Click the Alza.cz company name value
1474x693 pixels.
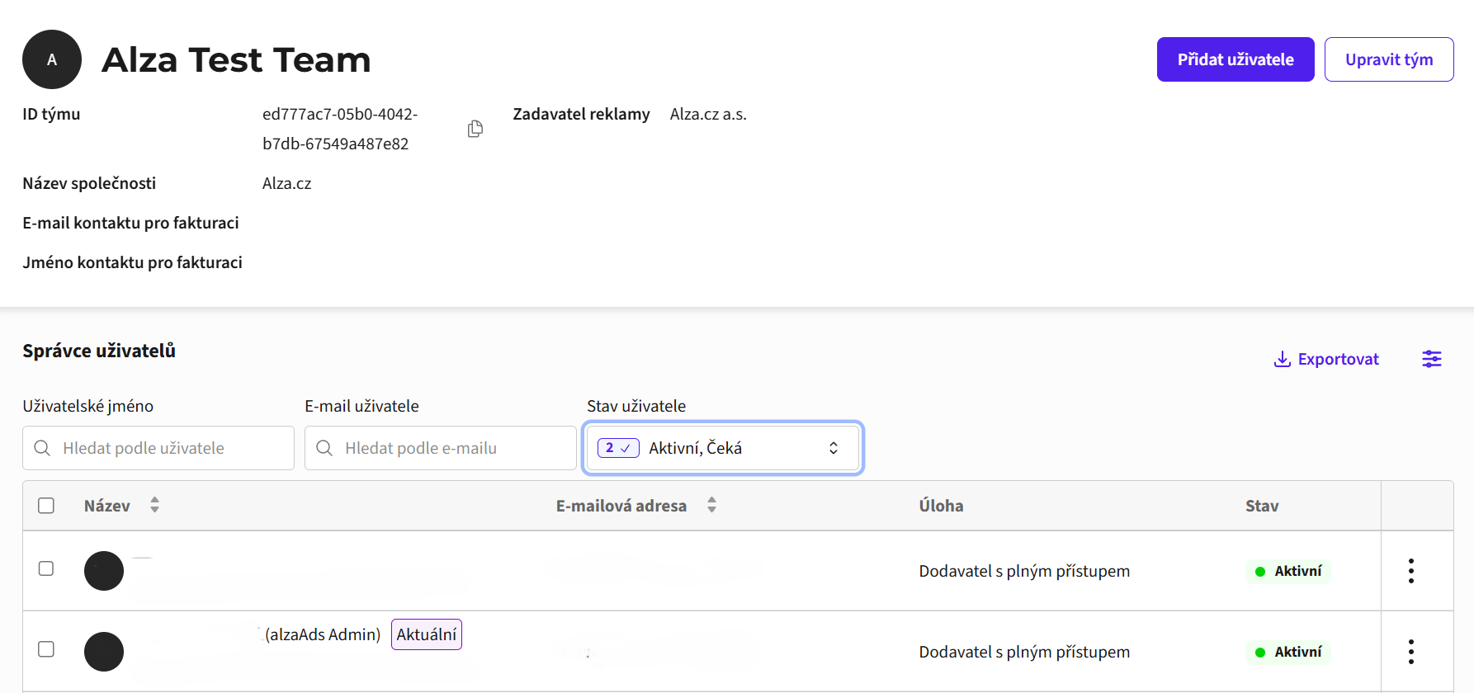pos(287,183)
